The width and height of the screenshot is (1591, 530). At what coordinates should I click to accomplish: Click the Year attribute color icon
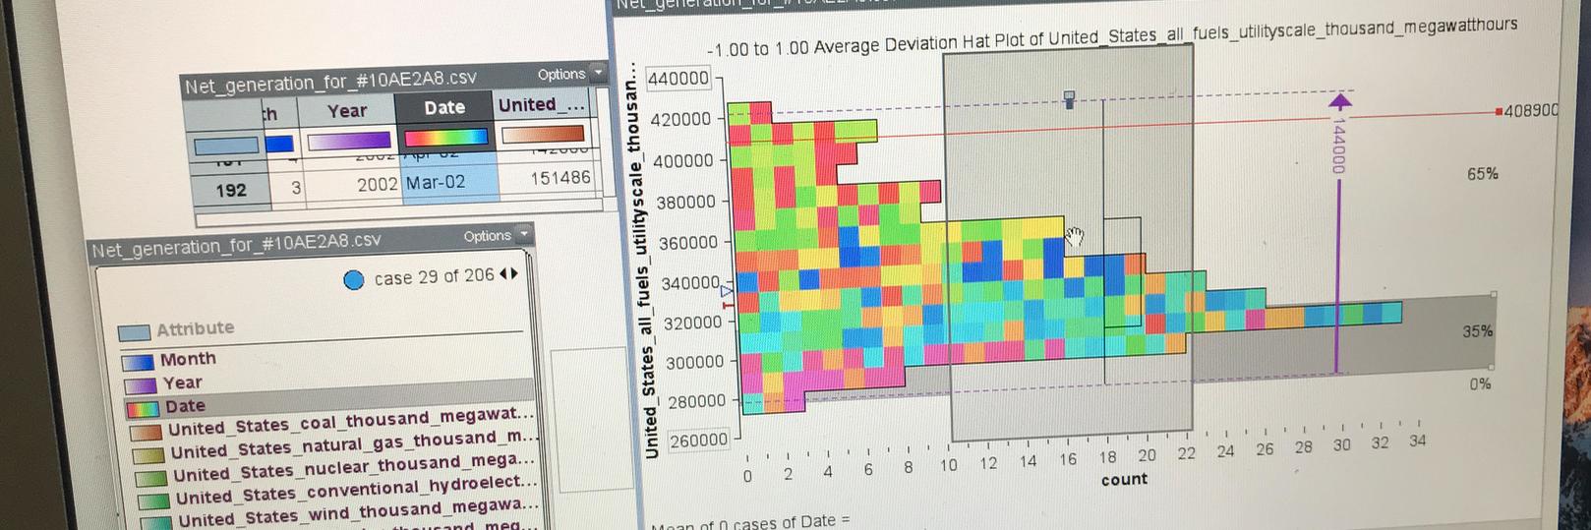tap(140, 385)
